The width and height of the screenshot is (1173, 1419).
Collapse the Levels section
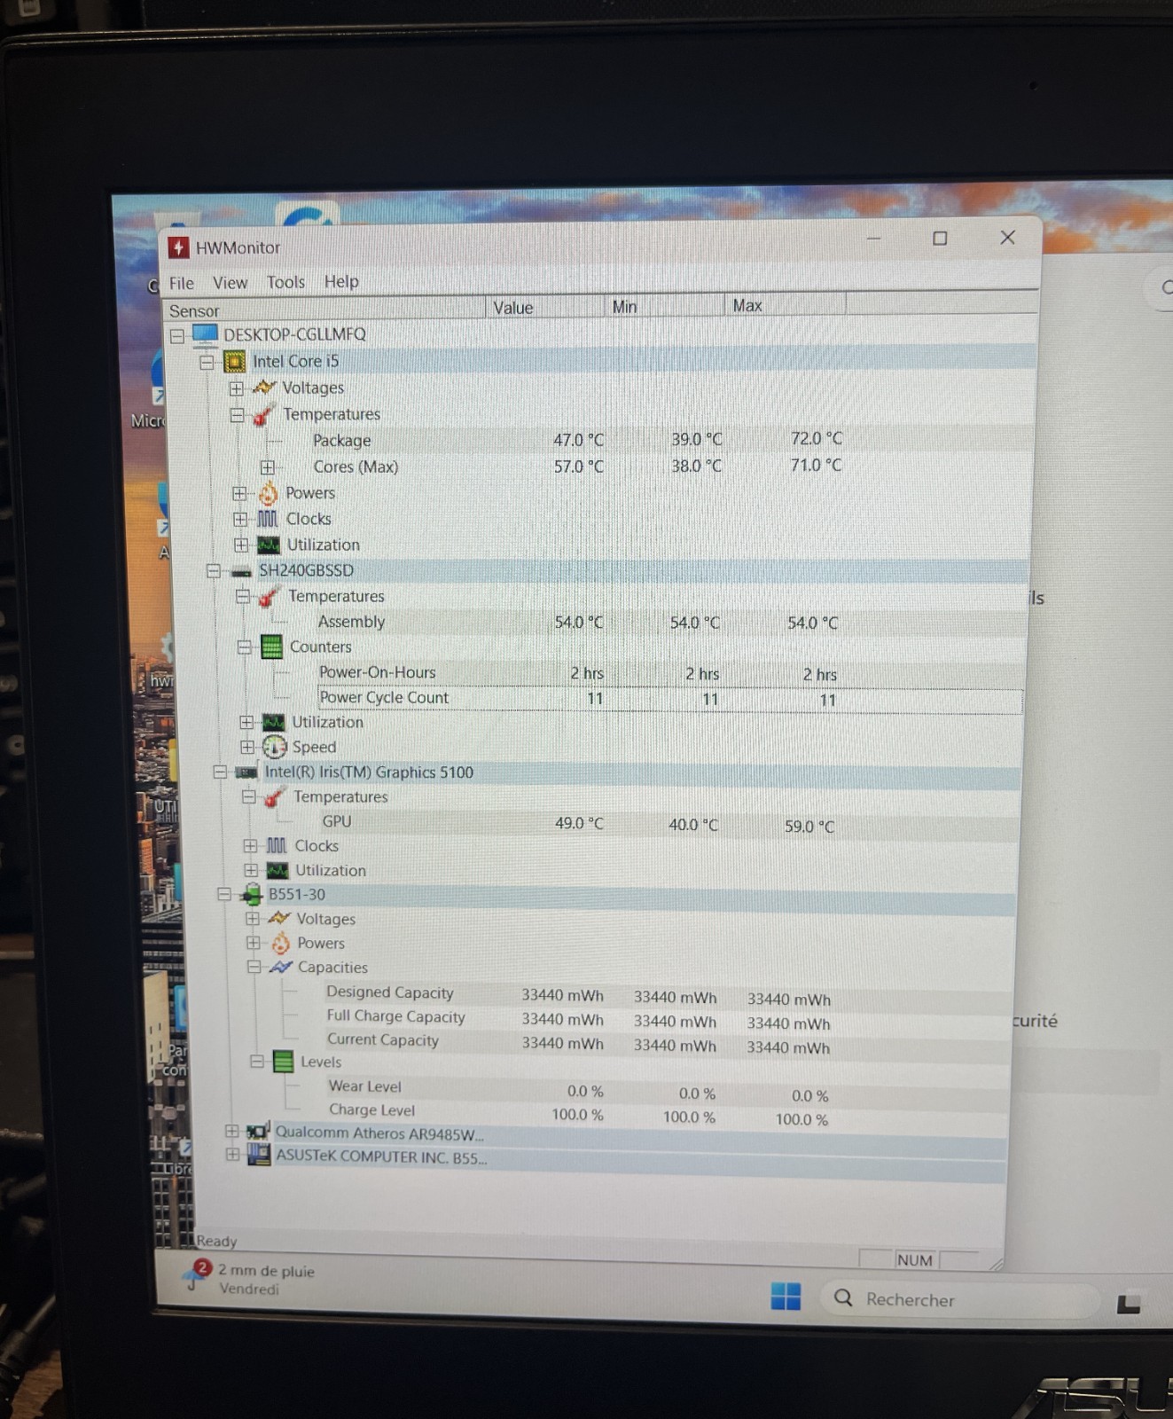pos(256,1062)
